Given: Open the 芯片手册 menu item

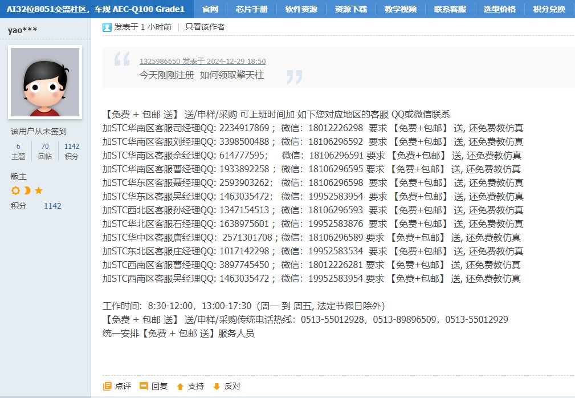Looking at the screenshot, I should coord(252,9).
